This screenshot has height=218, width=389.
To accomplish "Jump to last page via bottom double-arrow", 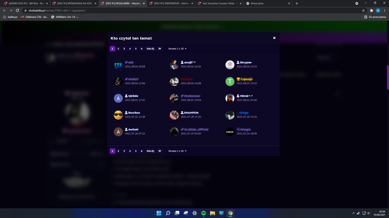I will (x=160, y=151).
